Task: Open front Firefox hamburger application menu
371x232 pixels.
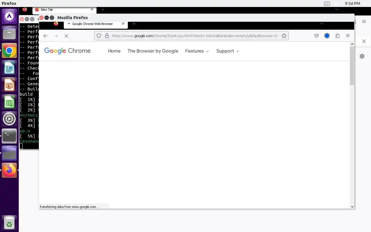Action: (x=348, y=36)
